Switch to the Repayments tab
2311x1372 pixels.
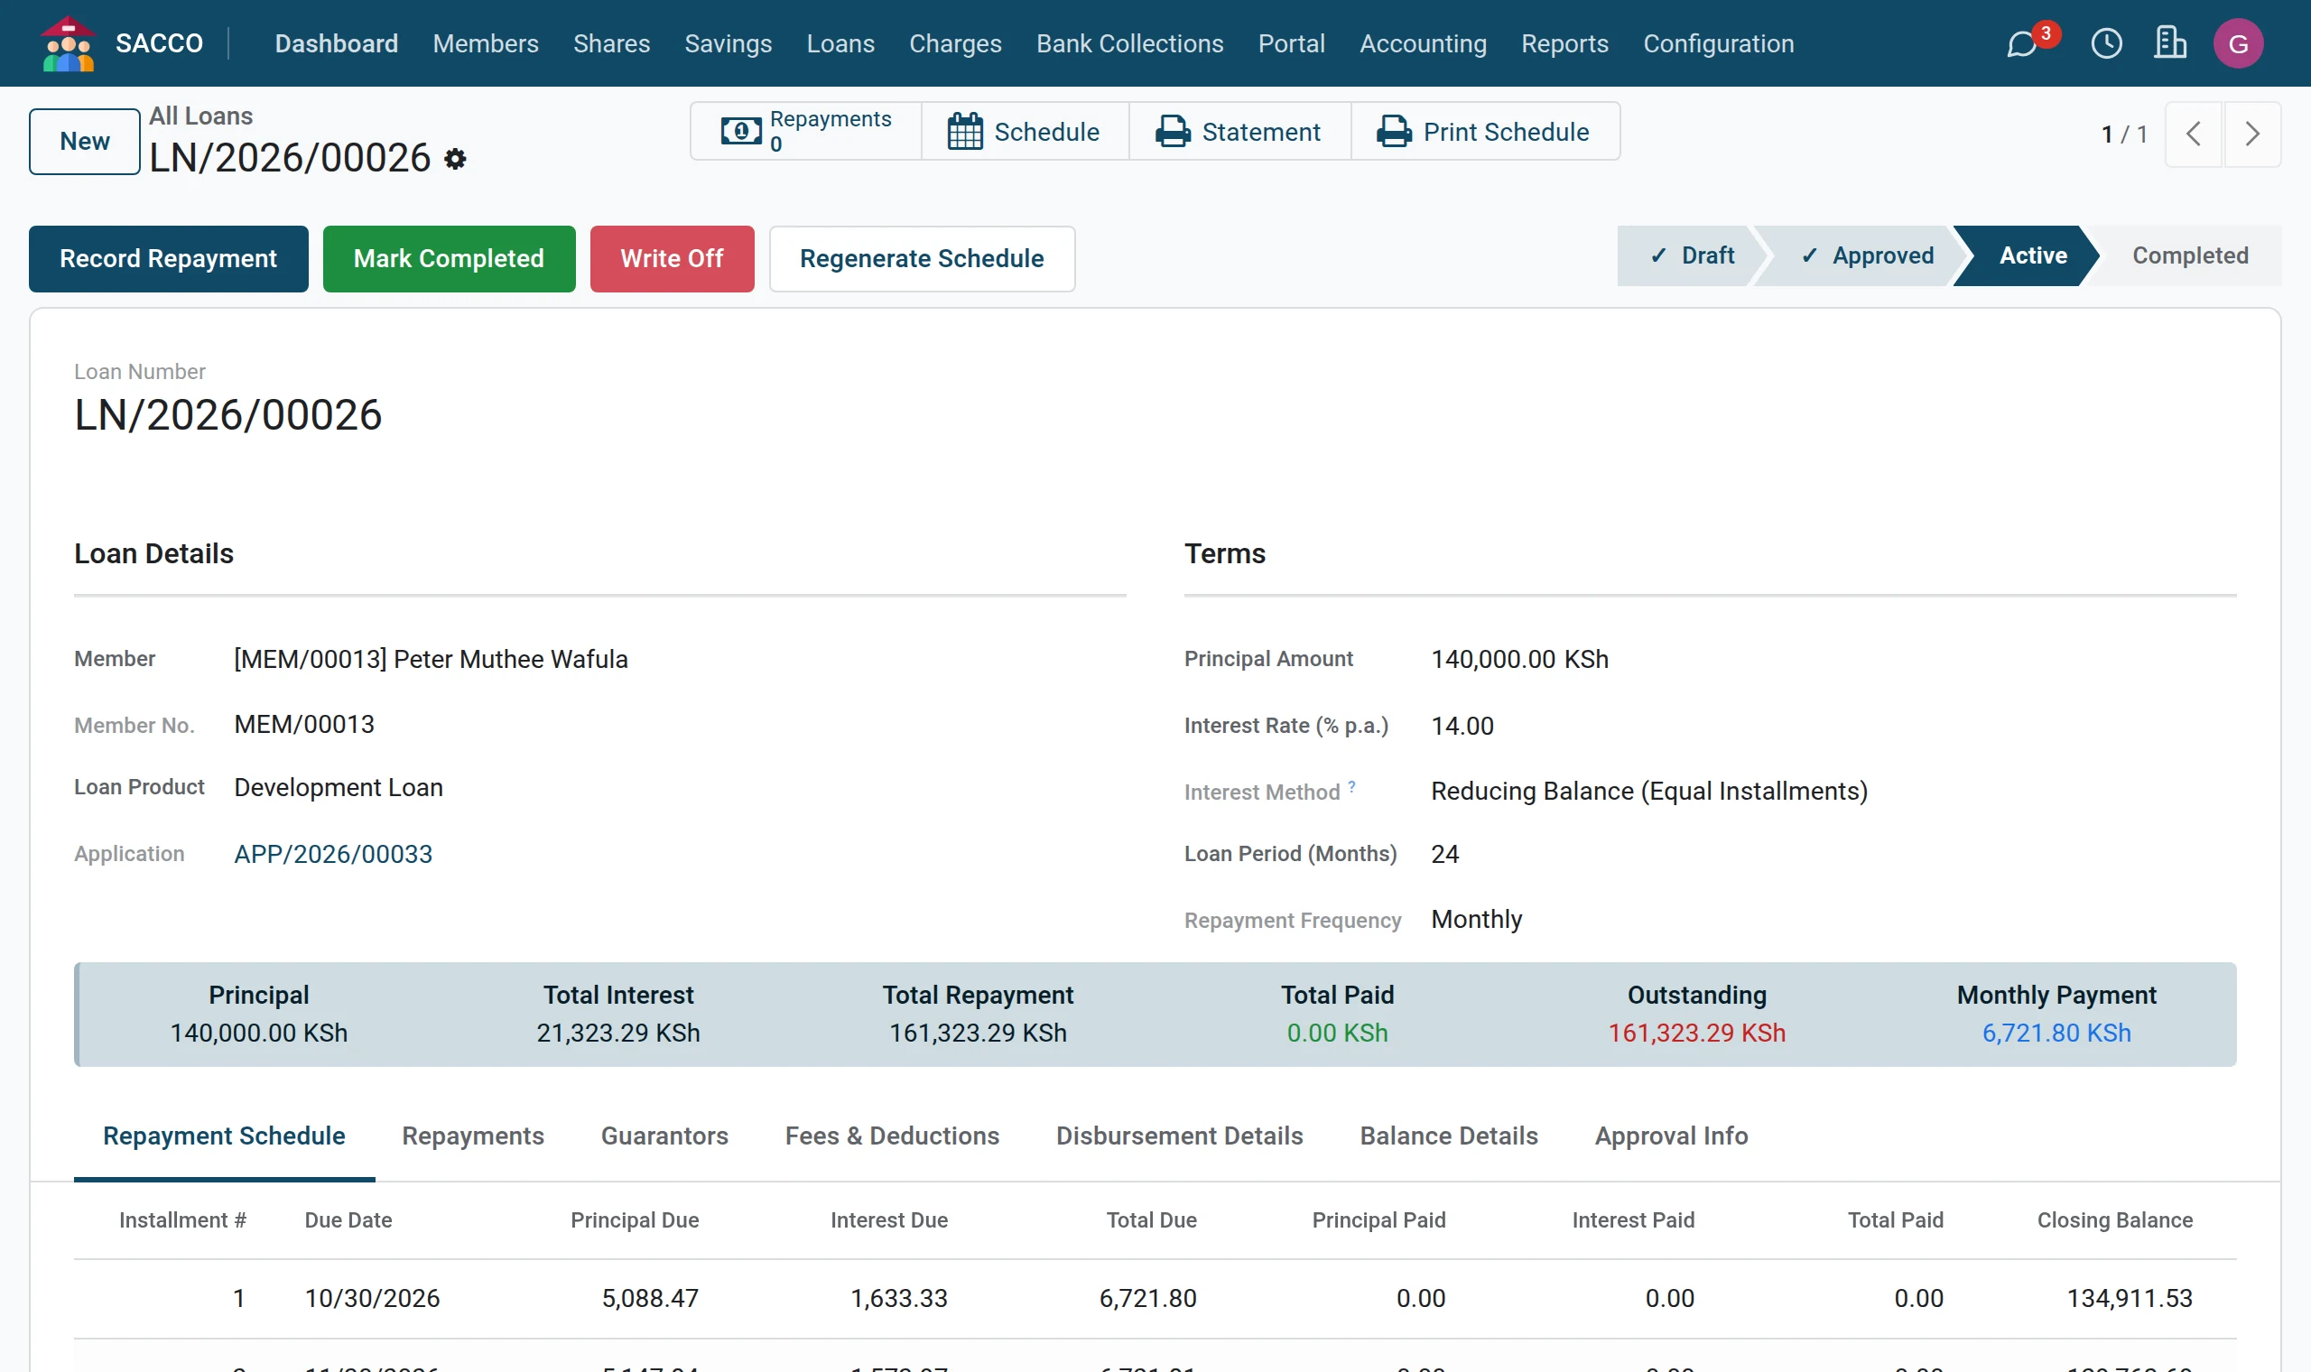[x=472, y=1136]
